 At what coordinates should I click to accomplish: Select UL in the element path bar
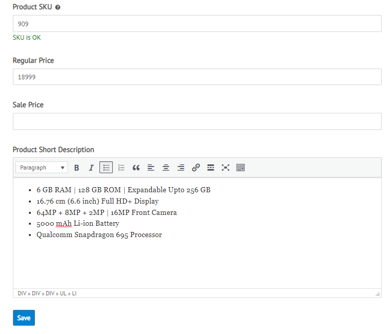tap(63, 293)
